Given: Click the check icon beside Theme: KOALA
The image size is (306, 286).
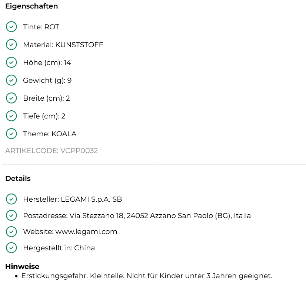Looking at the screenshot, I should [11, 133].
